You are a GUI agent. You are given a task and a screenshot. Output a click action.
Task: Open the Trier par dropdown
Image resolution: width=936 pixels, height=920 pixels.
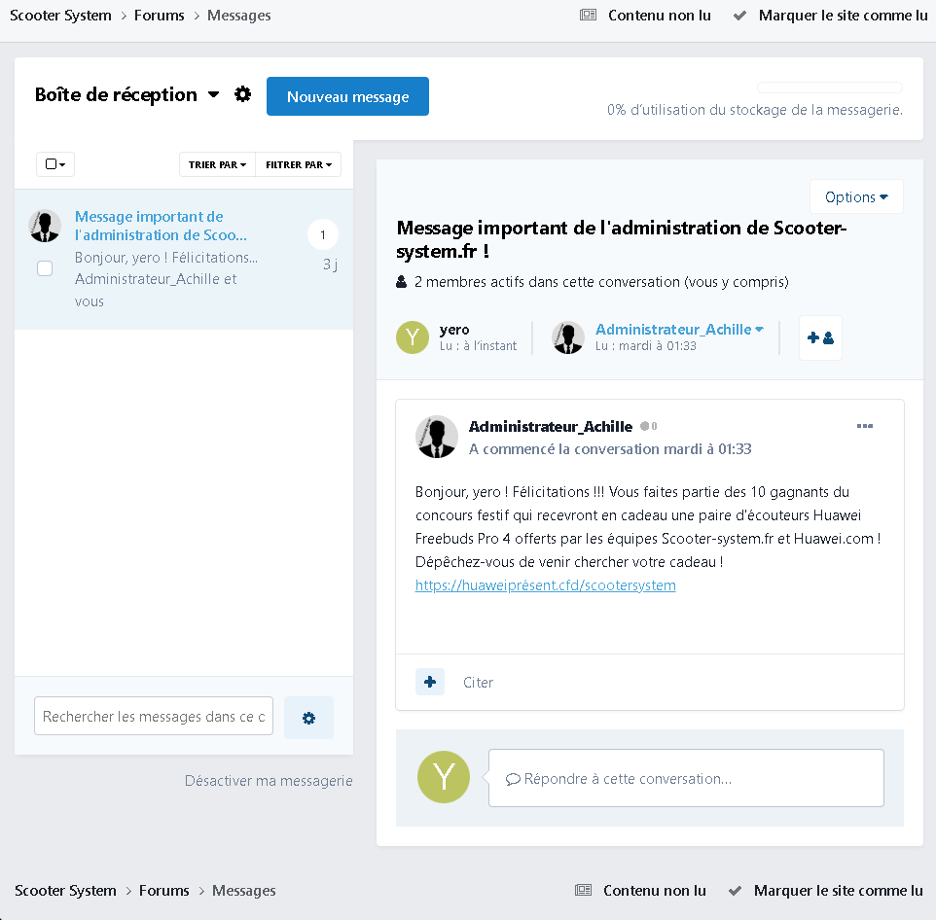click(217, 164)
